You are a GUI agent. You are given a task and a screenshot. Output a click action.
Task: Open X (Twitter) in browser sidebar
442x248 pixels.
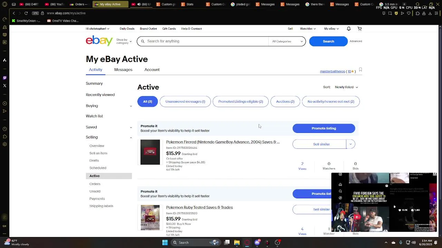pyautogui.click(x=4, y=85)
